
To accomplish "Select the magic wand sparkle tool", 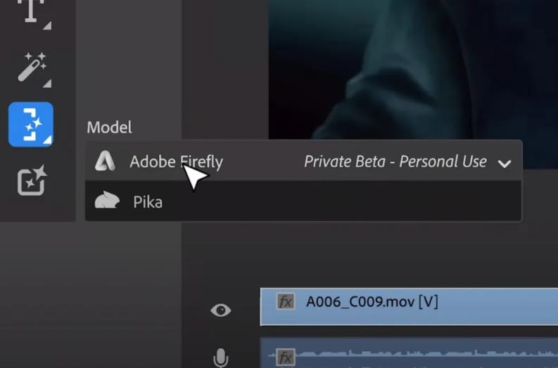I will pos(30,67).
